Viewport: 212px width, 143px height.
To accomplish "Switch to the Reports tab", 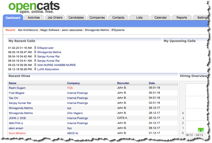I will (x=182, y=18).
